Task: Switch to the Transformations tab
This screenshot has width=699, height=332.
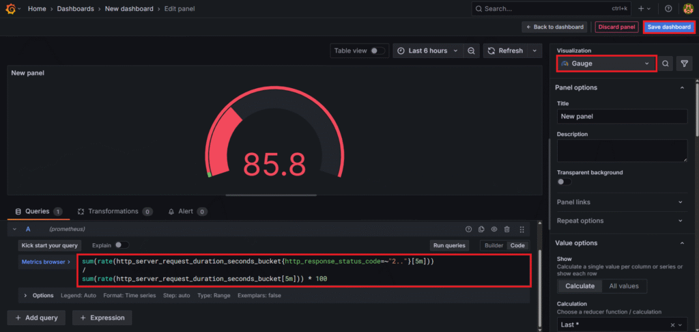Action: [115, 212]
